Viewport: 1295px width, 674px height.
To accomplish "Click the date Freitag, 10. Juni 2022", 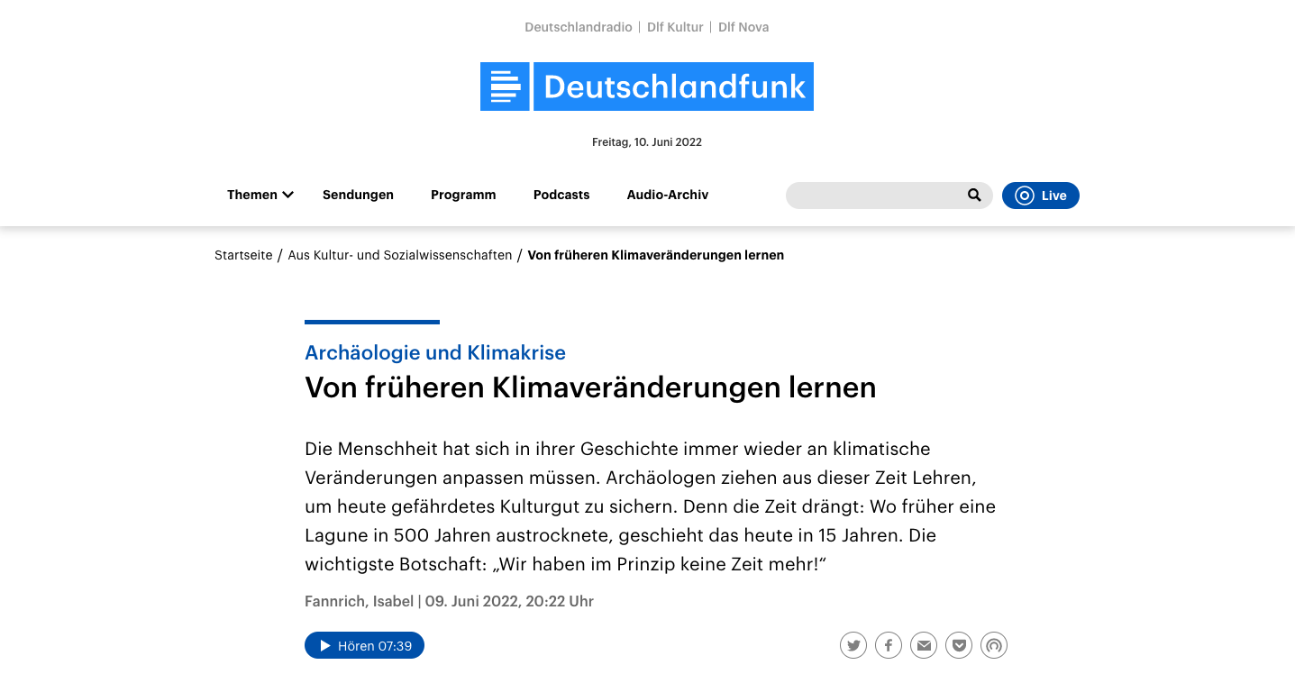I will pyautogui.click(x=647, y=142).
